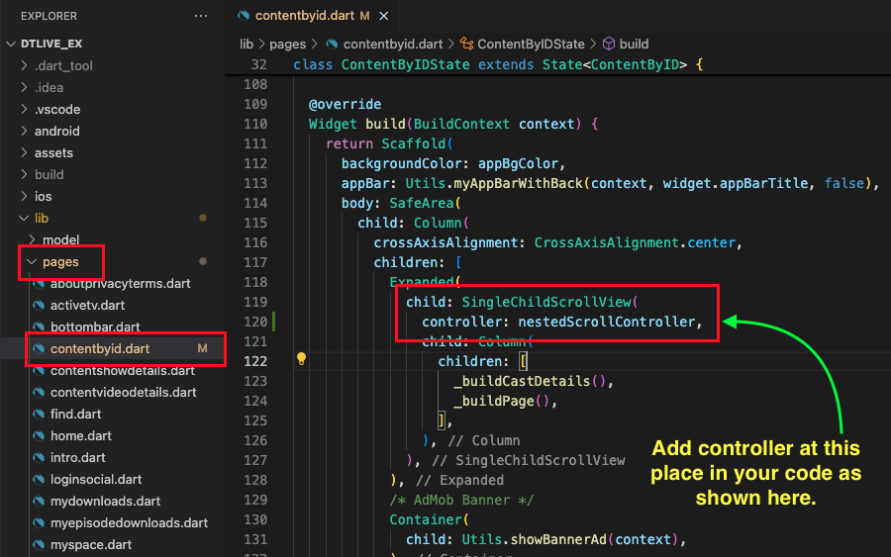Click the ContentByIDState breadcrumb segment
The width and height of the screenshot is (891, 557).
pyautogui.click(x=531, y=44)
